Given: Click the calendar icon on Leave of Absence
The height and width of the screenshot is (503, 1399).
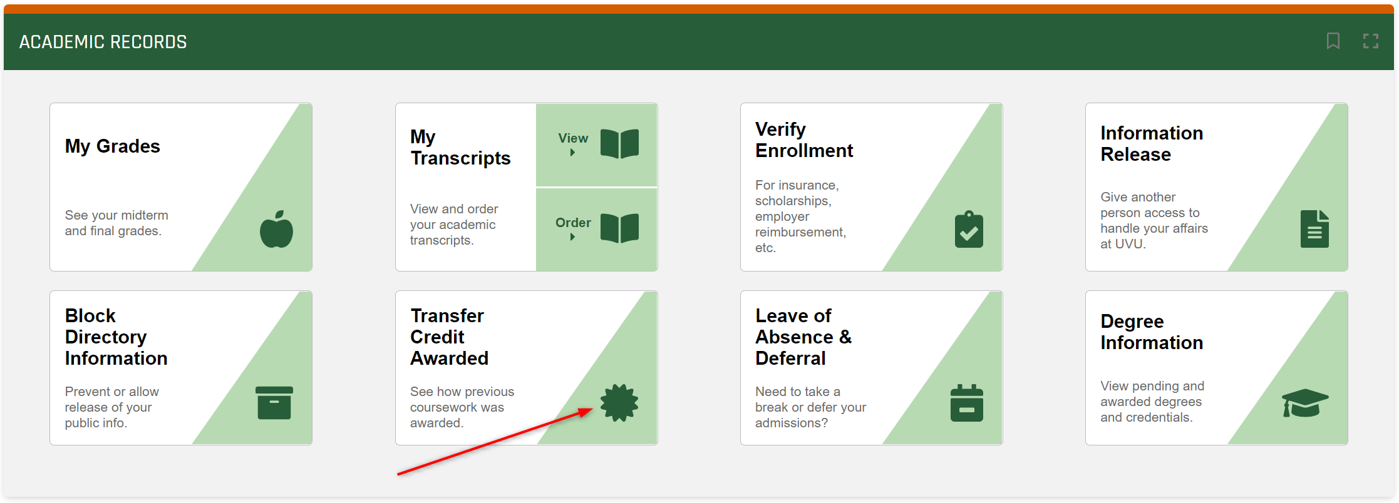Looking at the screenshot, I should pyautogui.click(x=966, y=403).
